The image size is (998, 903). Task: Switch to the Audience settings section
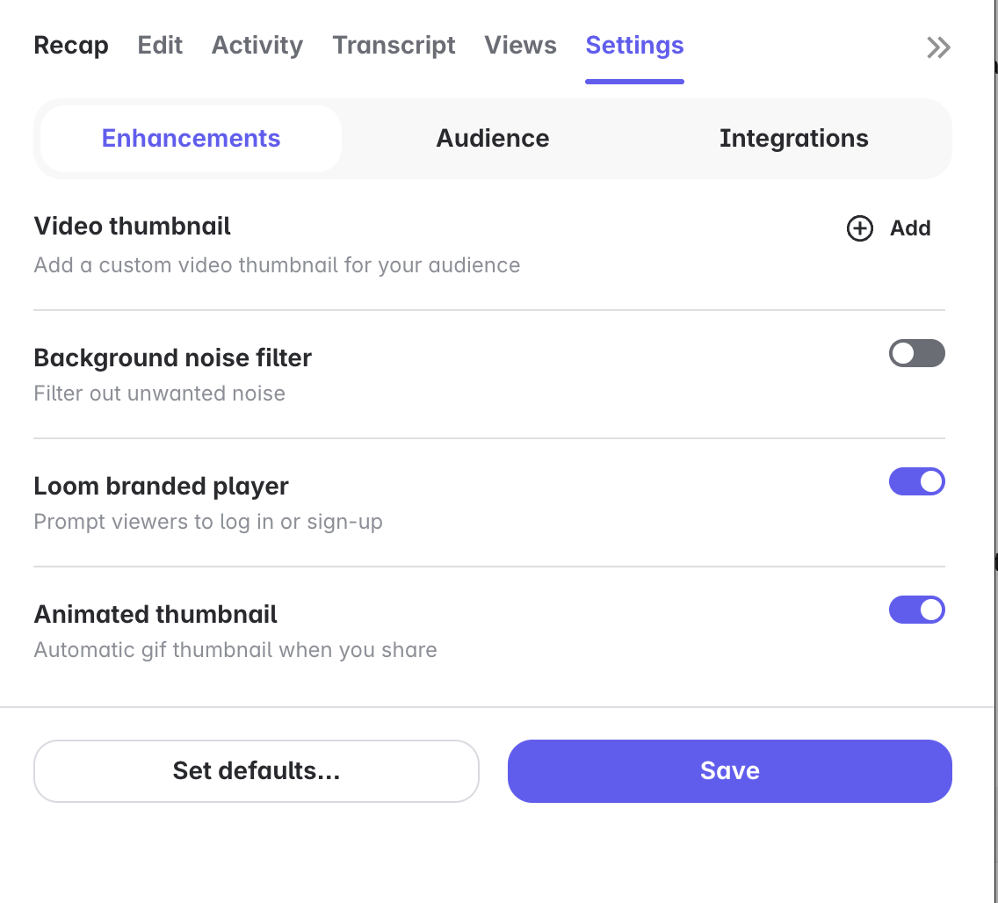[x=493, y=139]
